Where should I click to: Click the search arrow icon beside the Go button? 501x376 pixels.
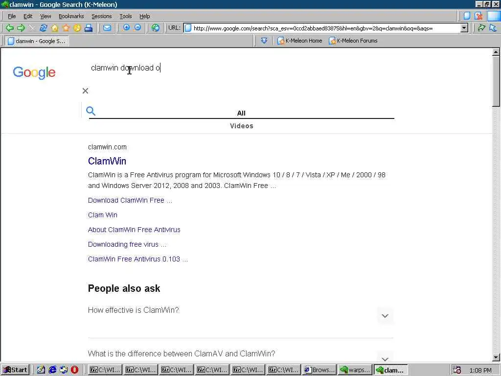tap(493, 28)
